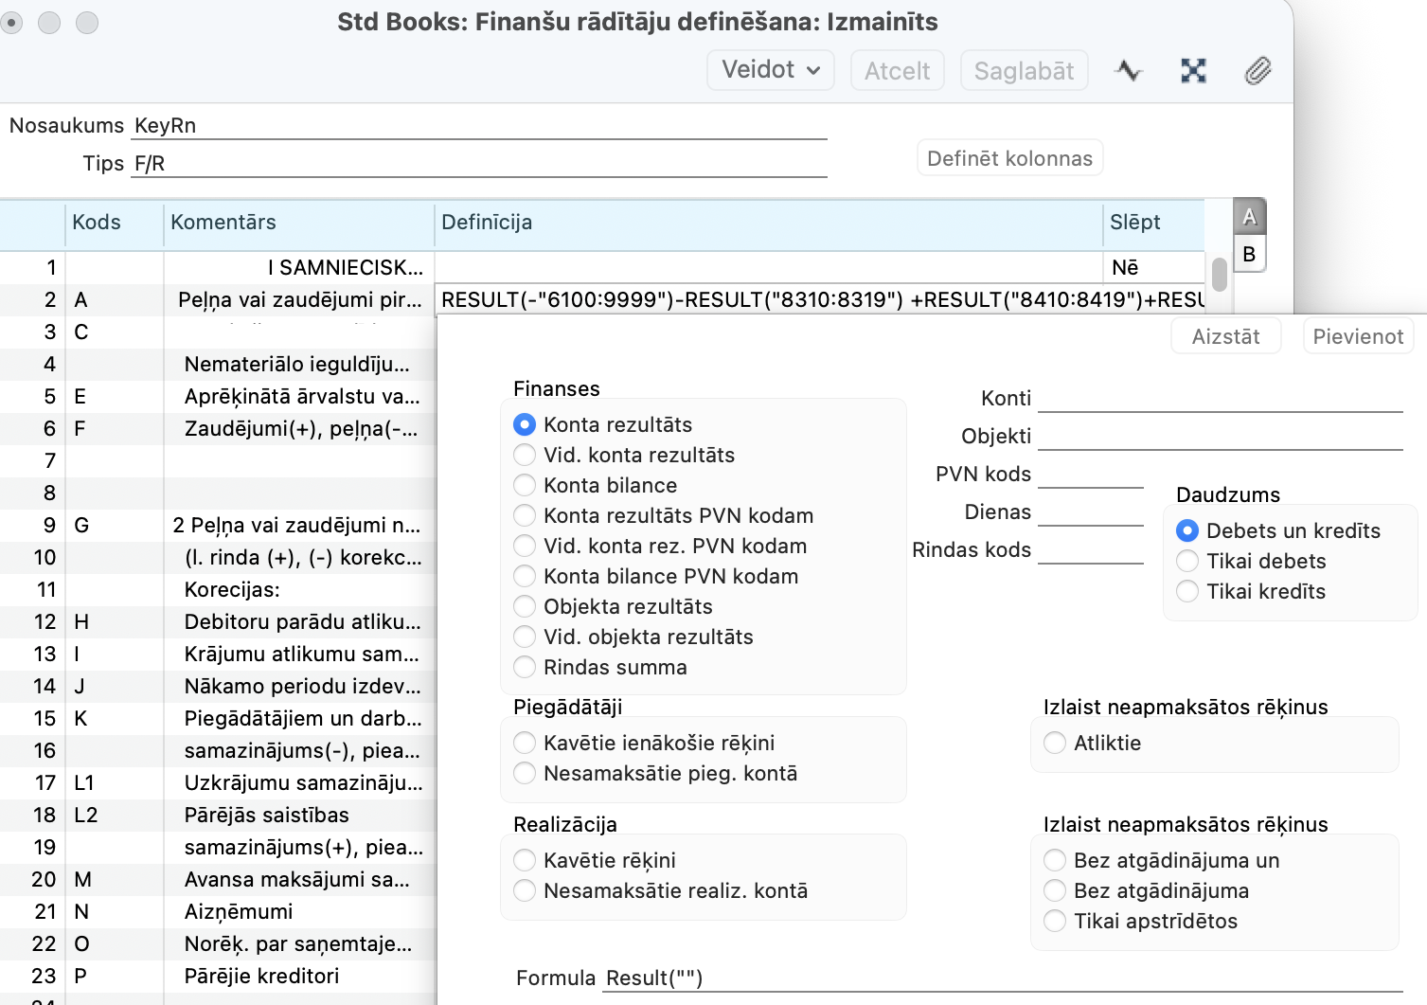The height and width of the screenshot is (1005, 1427).
Task: Click the Konti input field
Action: click(1220, 399)
